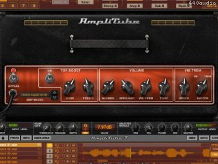
Task: Select Track 01.wav in the track list
Action: click(21, 145)
